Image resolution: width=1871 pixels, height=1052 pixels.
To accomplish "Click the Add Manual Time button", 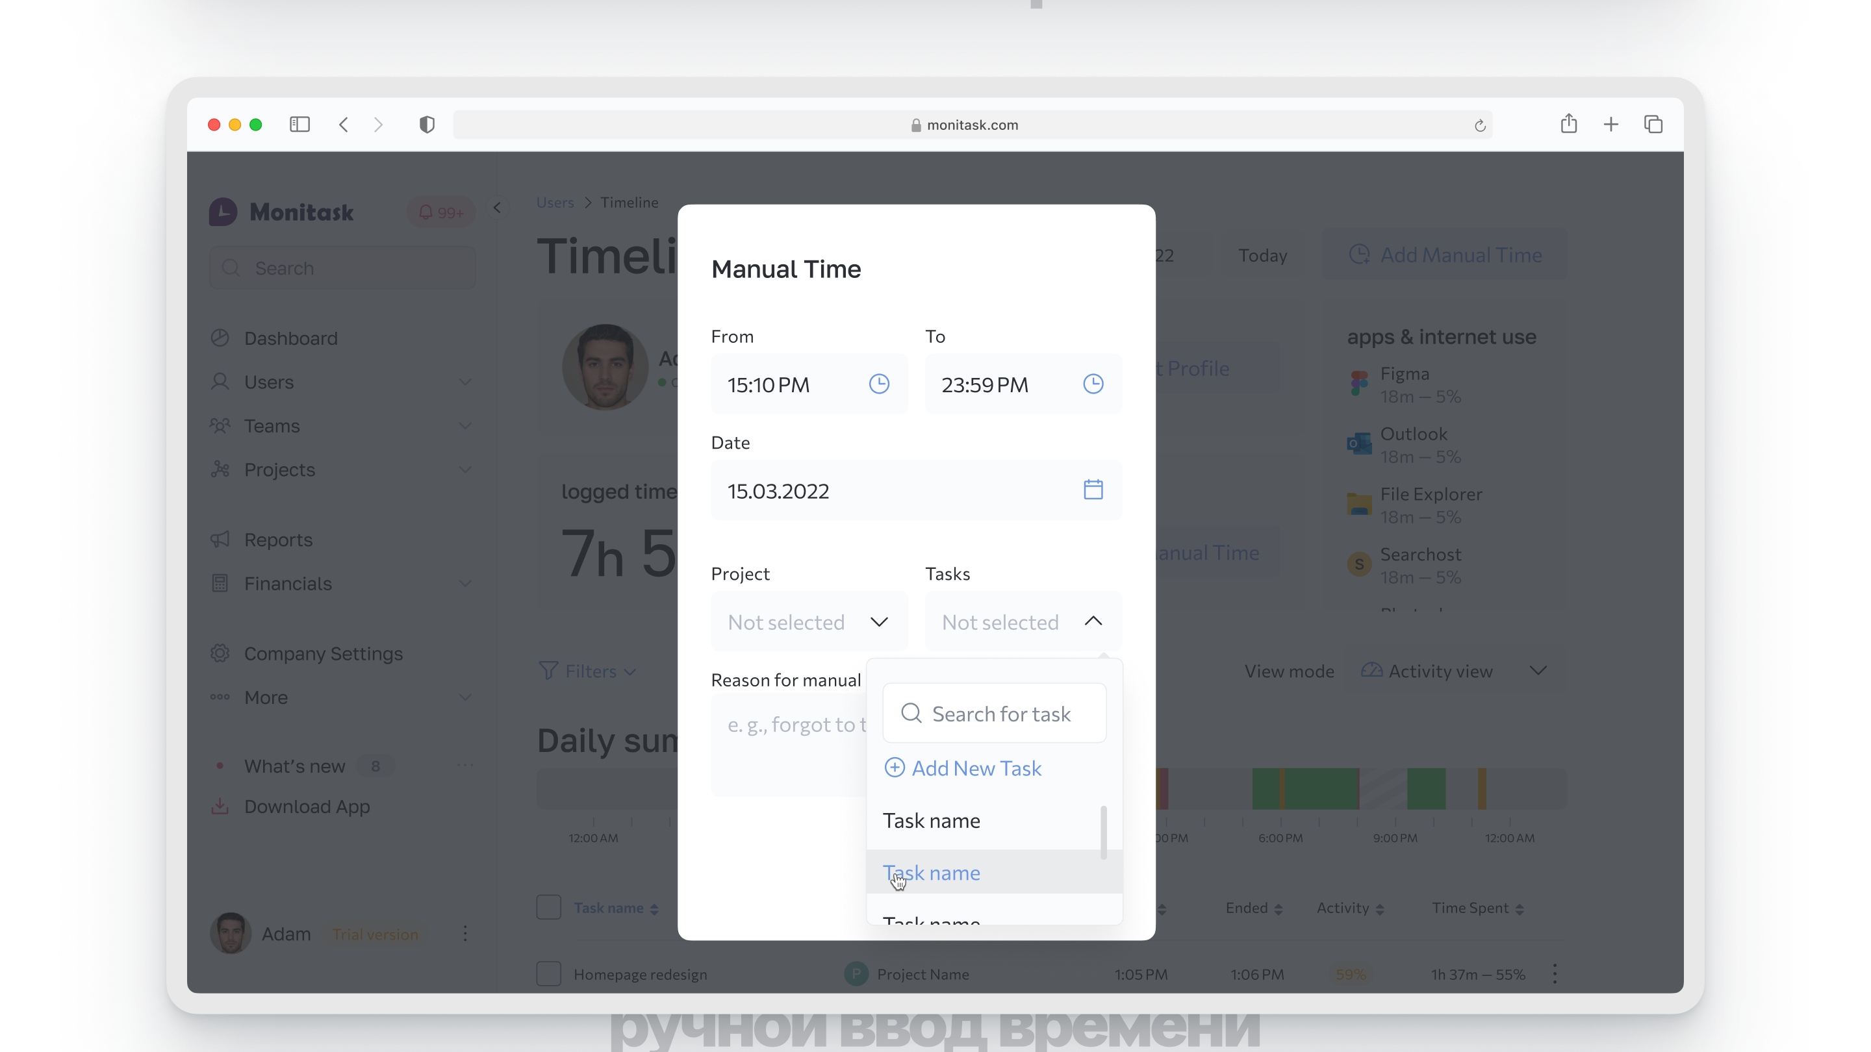I will (x=1445, y=255).
